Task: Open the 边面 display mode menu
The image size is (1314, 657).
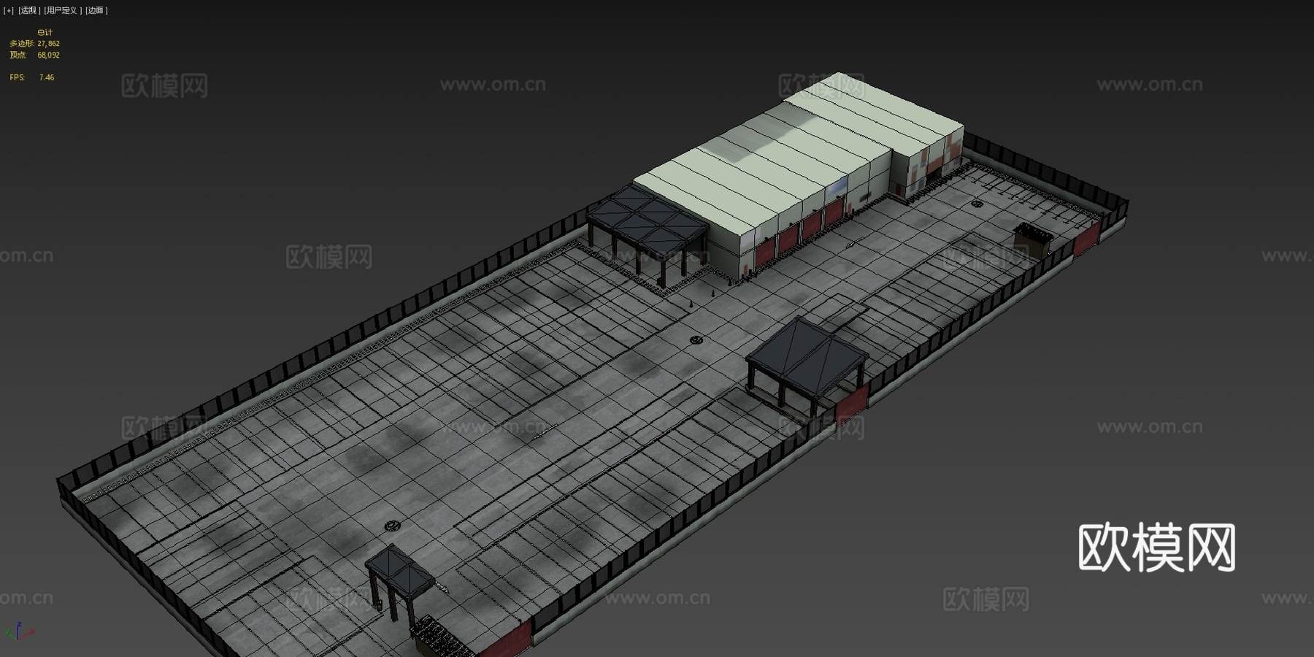Action: coord(96,10)
